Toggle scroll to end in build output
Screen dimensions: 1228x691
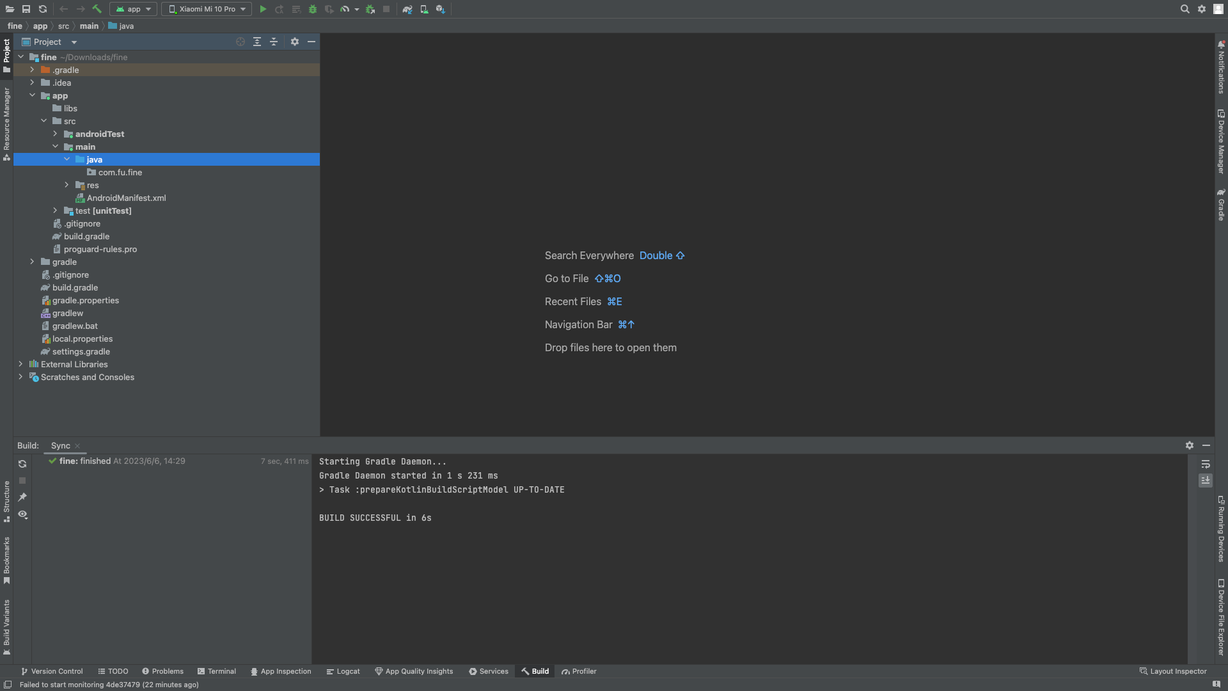point(1206,480)
